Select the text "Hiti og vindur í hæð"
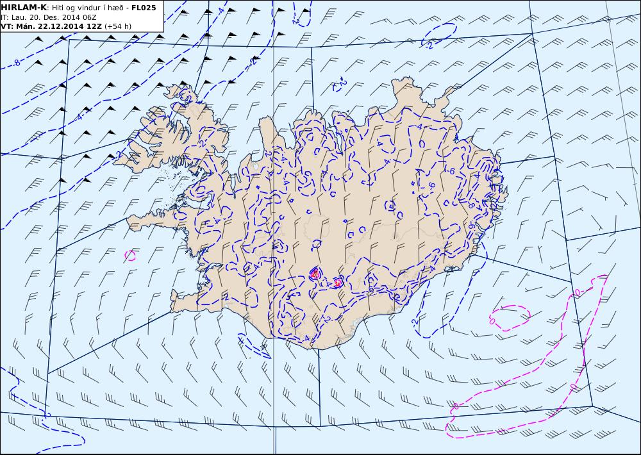 87,8
